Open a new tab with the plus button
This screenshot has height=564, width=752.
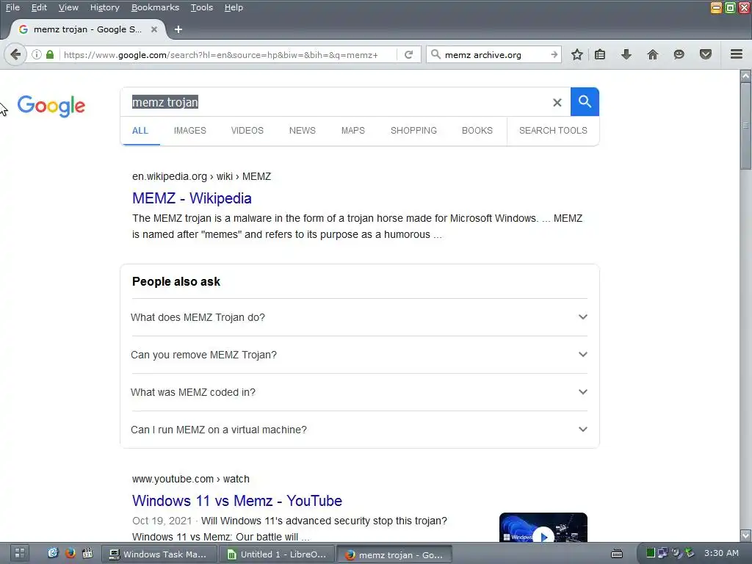click(x=178, y=29)
